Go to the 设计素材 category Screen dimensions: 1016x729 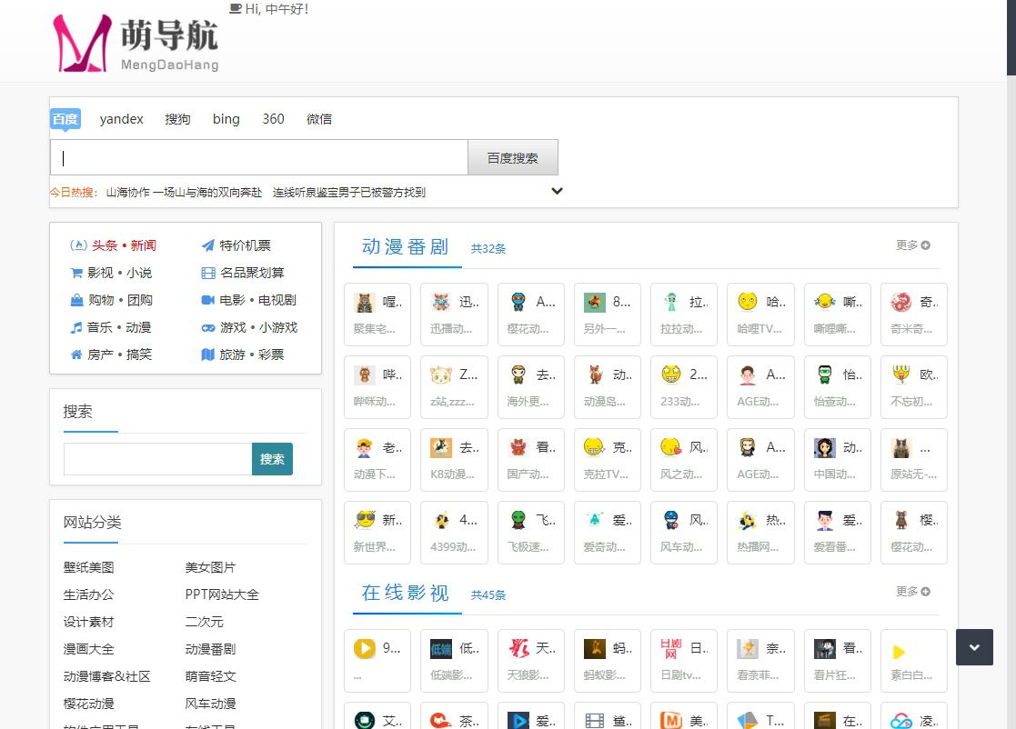pyautogui.click(x=89, y=622)
